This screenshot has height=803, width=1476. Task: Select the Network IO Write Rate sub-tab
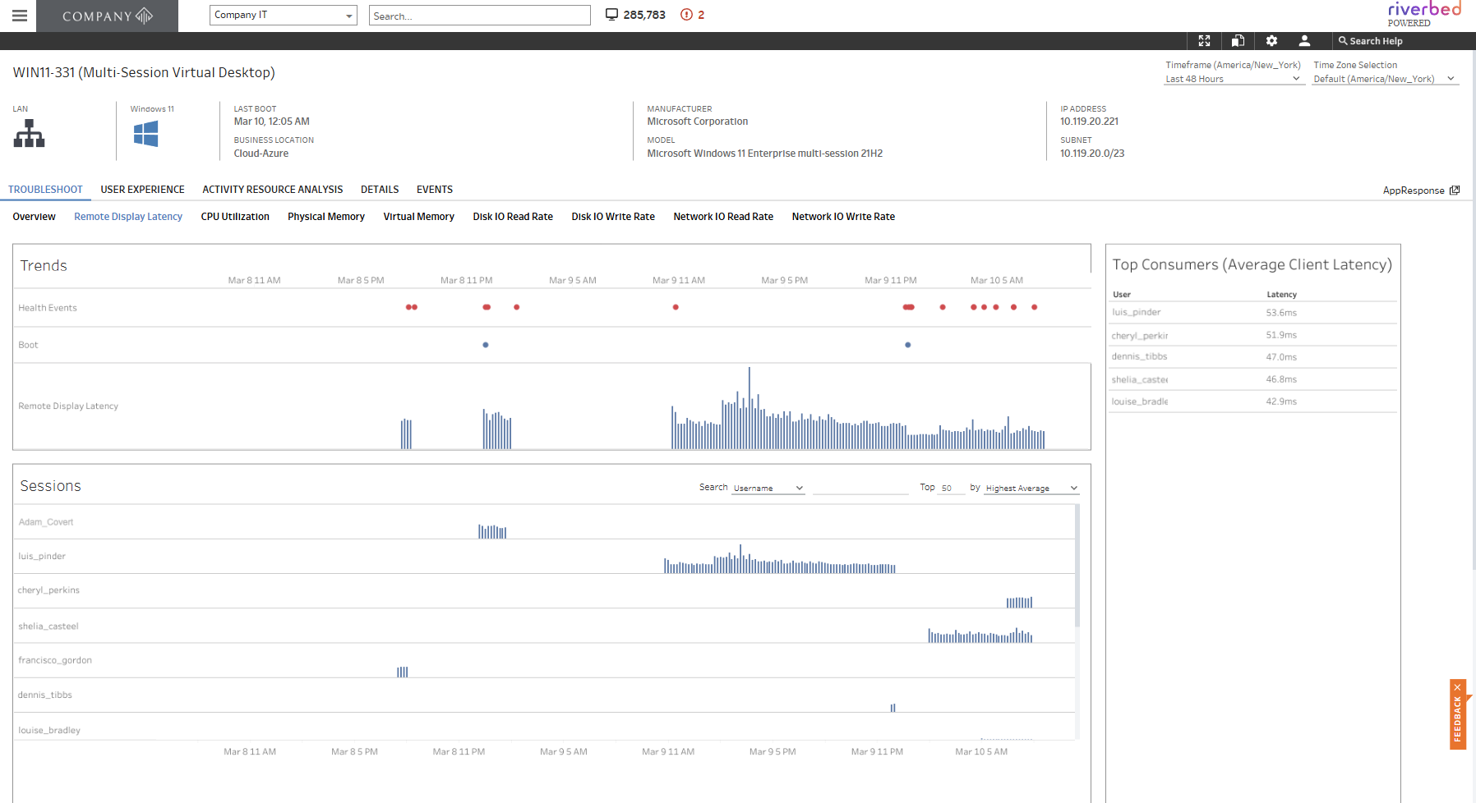843,217
